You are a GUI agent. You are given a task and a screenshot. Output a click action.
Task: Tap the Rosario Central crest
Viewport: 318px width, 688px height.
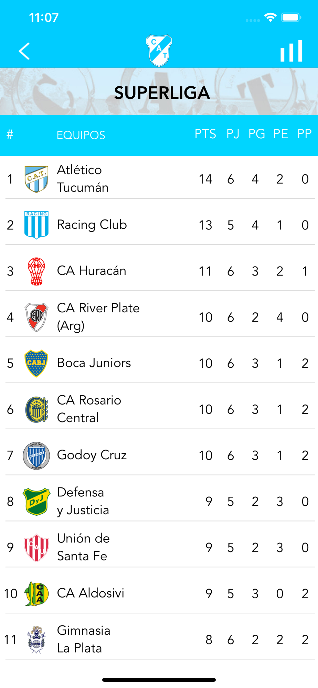[36, 409]
